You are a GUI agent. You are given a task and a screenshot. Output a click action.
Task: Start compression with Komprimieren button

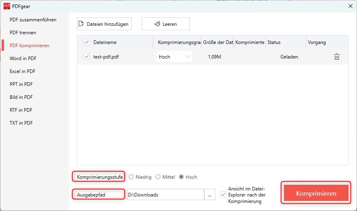316,193
